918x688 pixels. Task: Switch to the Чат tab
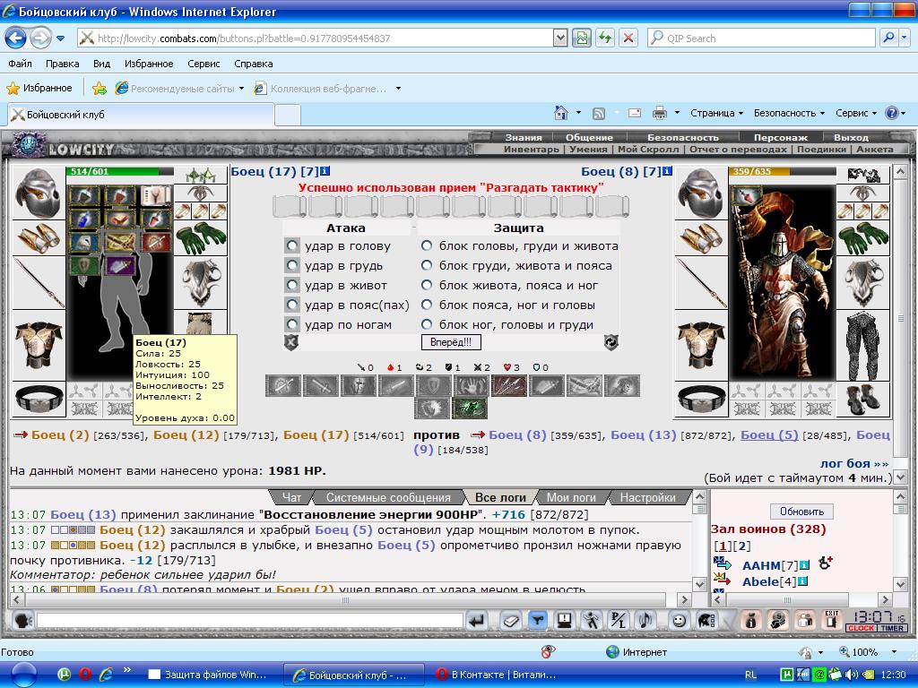(291, 497)
